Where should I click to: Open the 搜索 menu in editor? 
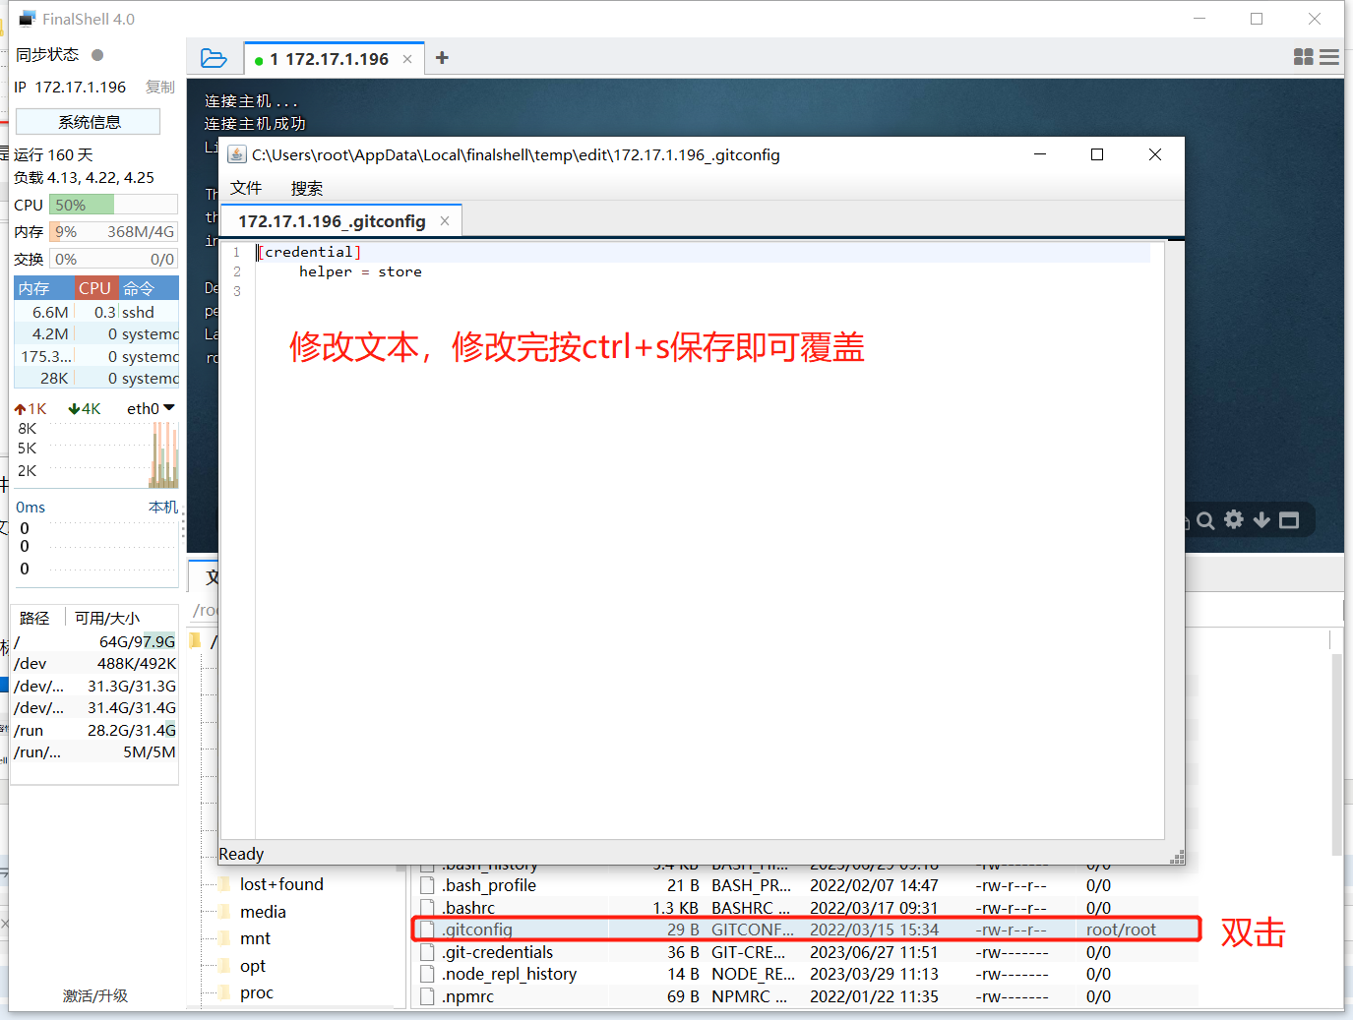coord(307,188)
